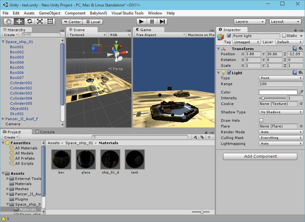Open the Tag Untagged dropdown
The height and width of the screenshot is (222, 305).
coord(247,42)
